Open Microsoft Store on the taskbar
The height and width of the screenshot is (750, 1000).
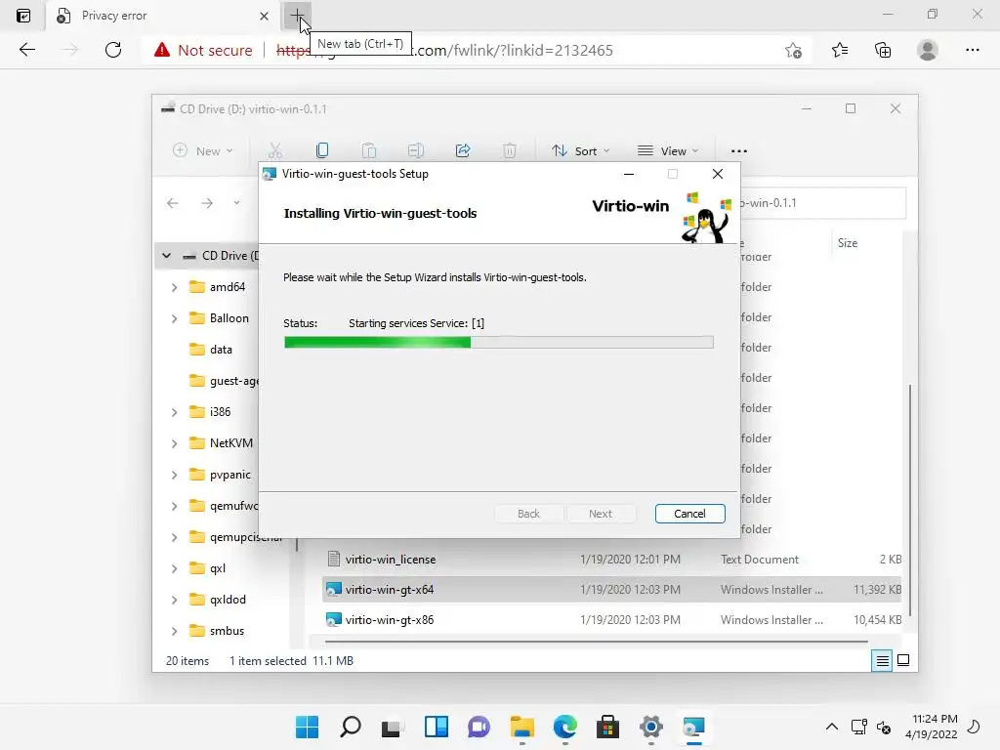[607, 727]
